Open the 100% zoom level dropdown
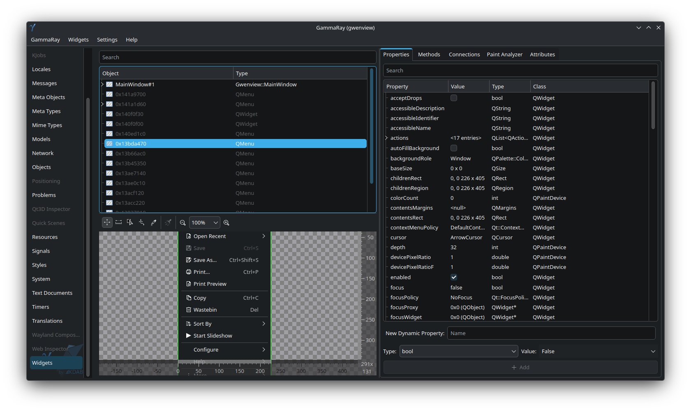Screen dimensions: 691x412 coord(204,222)
